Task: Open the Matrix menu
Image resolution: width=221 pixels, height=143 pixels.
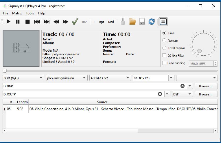Action: click(17, 13)
